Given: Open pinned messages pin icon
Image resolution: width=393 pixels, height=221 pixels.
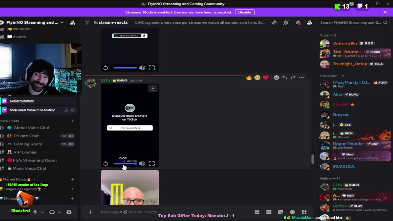Looking at the screenshot, I should (x=298, y=22).
